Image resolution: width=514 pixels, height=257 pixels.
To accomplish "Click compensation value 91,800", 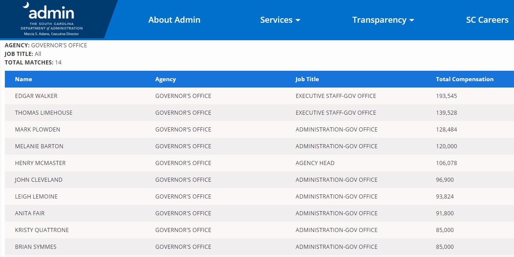I will point(445,213).
